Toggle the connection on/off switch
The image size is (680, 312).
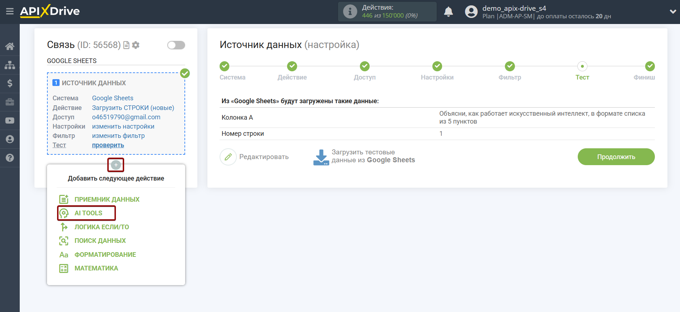point(176,45)
